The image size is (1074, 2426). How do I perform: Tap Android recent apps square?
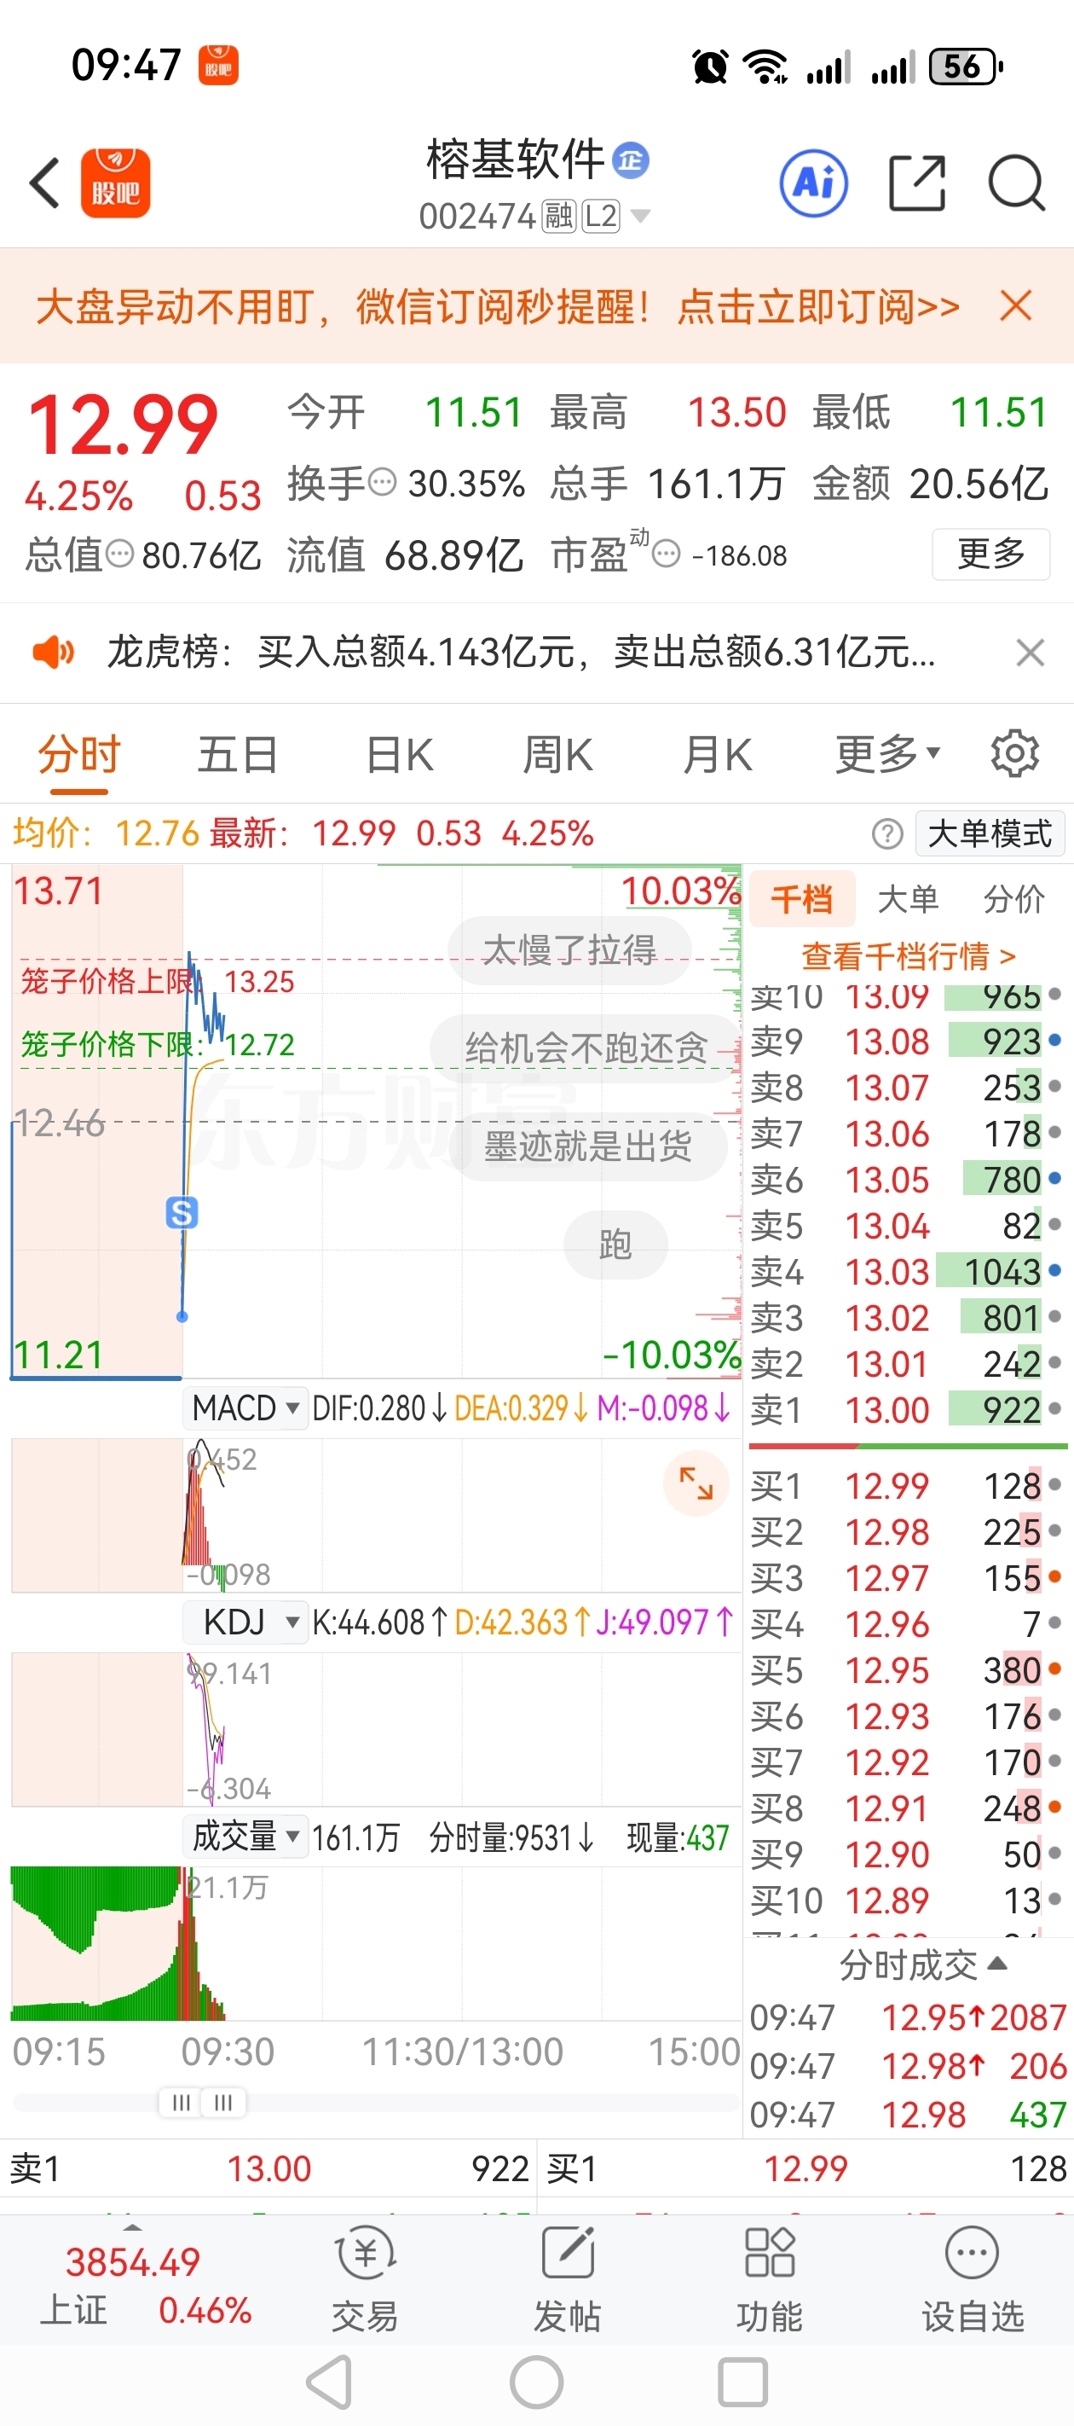742,2383
